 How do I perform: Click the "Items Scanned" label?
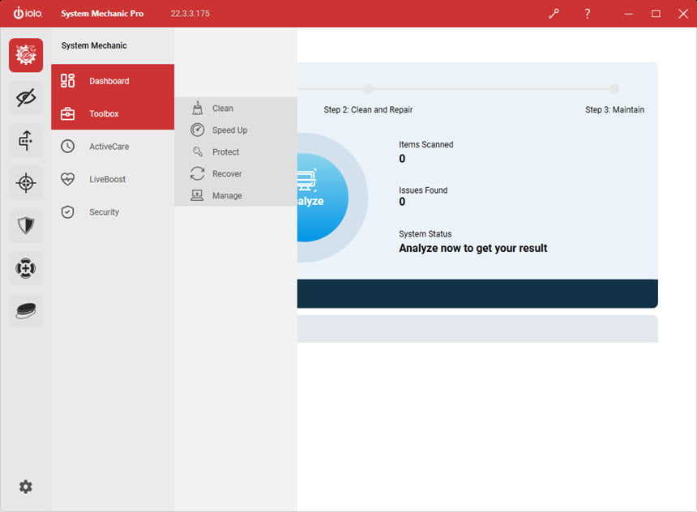[x=425, y=144]
